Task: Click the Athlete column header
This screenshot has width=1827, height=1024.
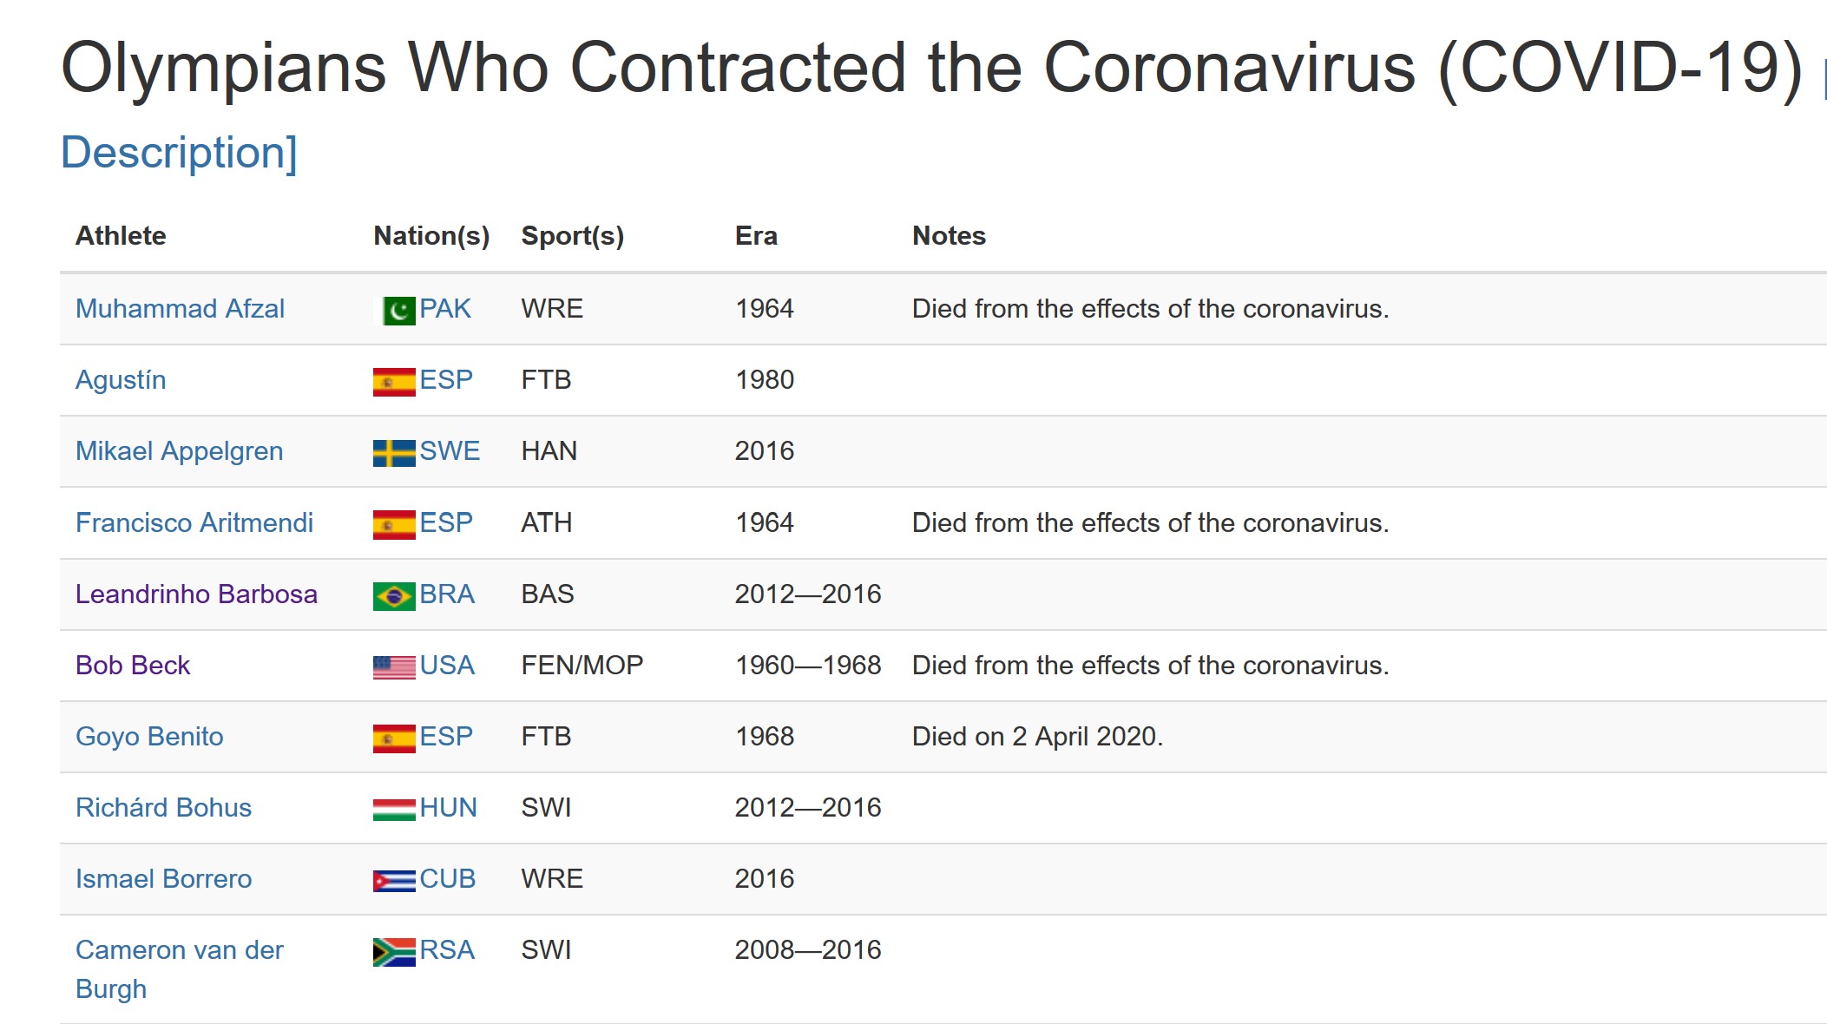Action: coord(121,236)
